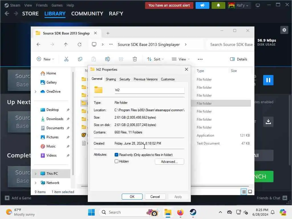
Task: Show hidden address path ellipsis
Action: [111, 44]
